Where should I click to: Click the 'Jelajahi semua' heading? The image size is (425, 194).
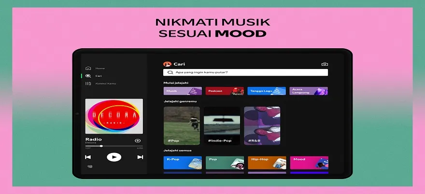pyautogui.click(x=178, y=151)
